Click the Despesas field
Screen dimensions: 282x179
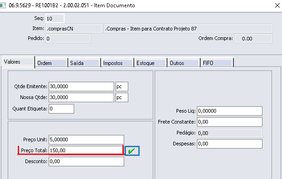click(x=230, y=144)
